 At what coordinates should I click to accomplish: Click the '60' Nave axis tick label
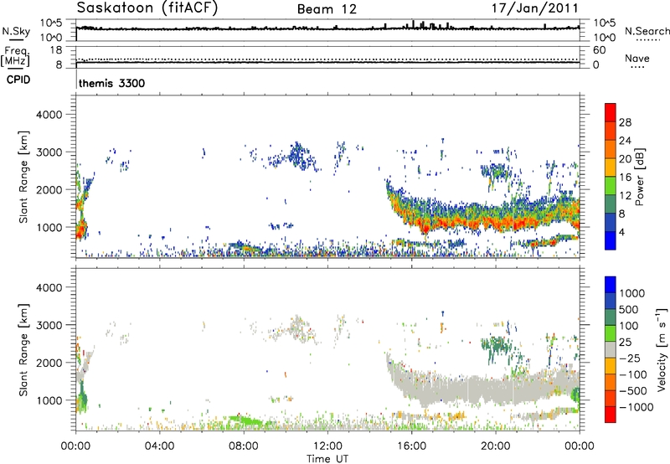(x=599, y=50)
